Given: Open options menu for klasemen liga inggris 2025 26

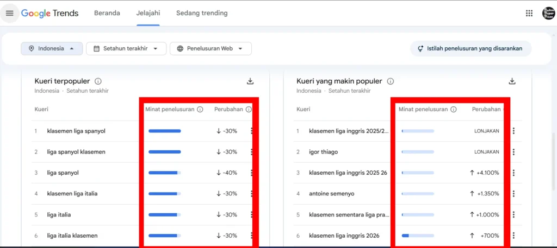Looking at the screenshot, I should [x=513, y=173].
